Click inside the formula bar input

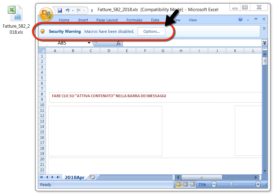pos(192,43)
